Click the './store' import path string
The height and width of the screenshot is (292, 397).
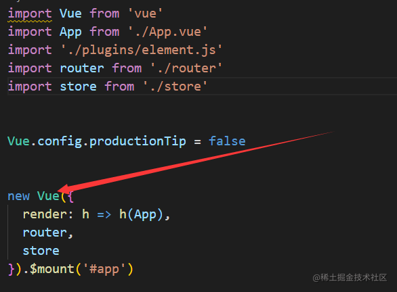pyautogui.click(x=175, y=87)
